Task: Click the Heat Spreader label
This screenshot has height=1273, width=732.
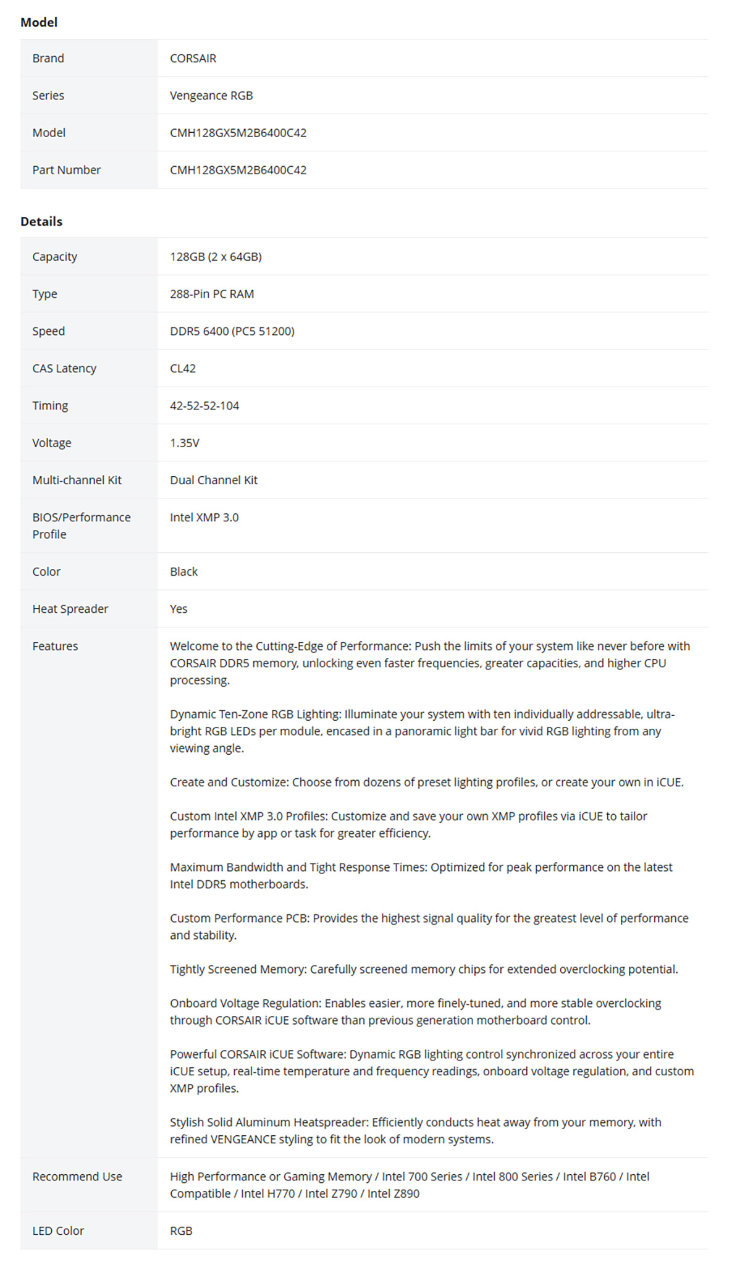Action: pyautogui.click(x=70, y=608)
